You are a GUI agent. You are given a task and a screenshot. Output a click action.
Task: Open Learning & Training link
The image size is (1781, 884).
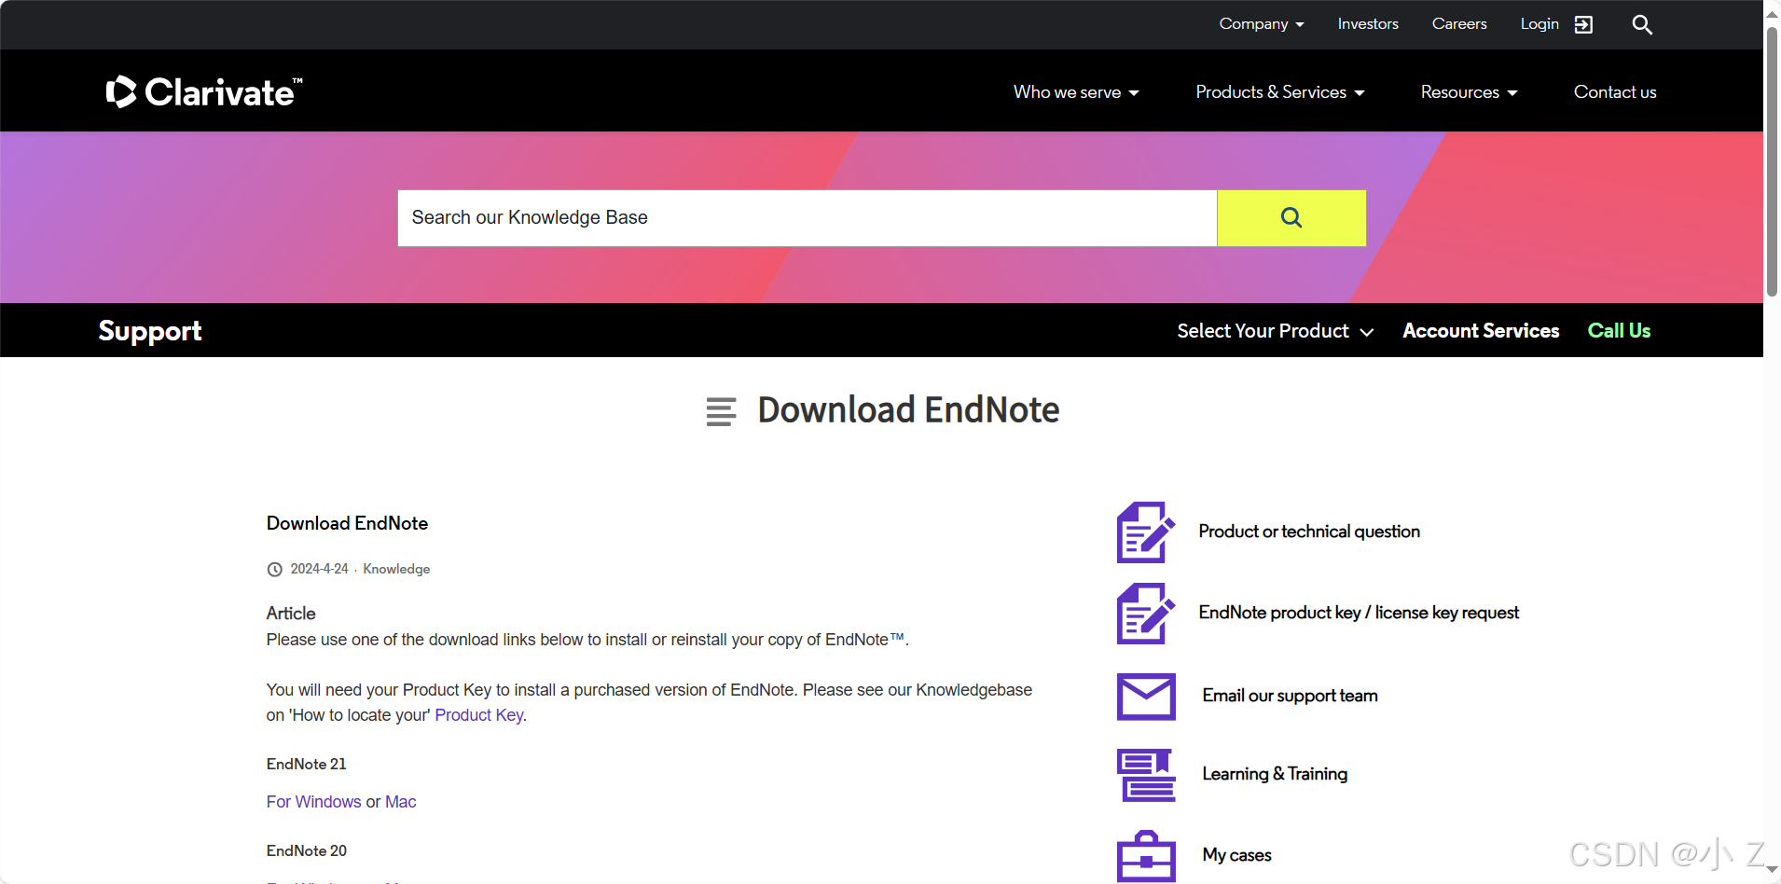click(1275, 774)
